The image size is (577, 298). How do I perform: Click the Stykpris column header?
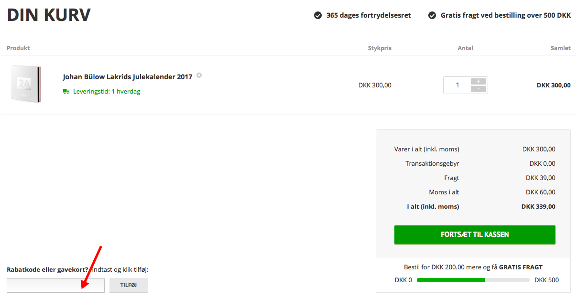click(380, 48)
